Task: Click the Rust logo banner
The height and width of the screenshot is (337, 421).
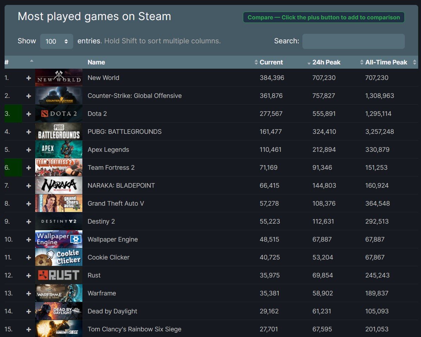Action: pyautogui.click(x=59, y=275)
